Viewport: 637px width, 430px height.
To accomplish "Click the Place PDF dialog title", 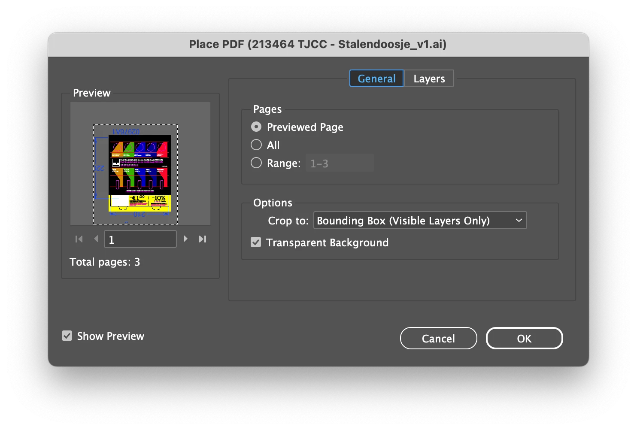I will coord(318,44).
